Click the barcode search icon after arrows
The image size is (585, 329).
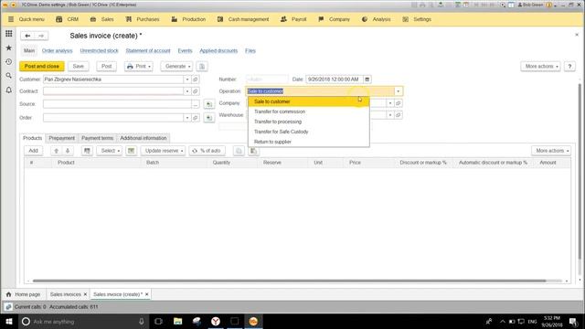point(87,151)
